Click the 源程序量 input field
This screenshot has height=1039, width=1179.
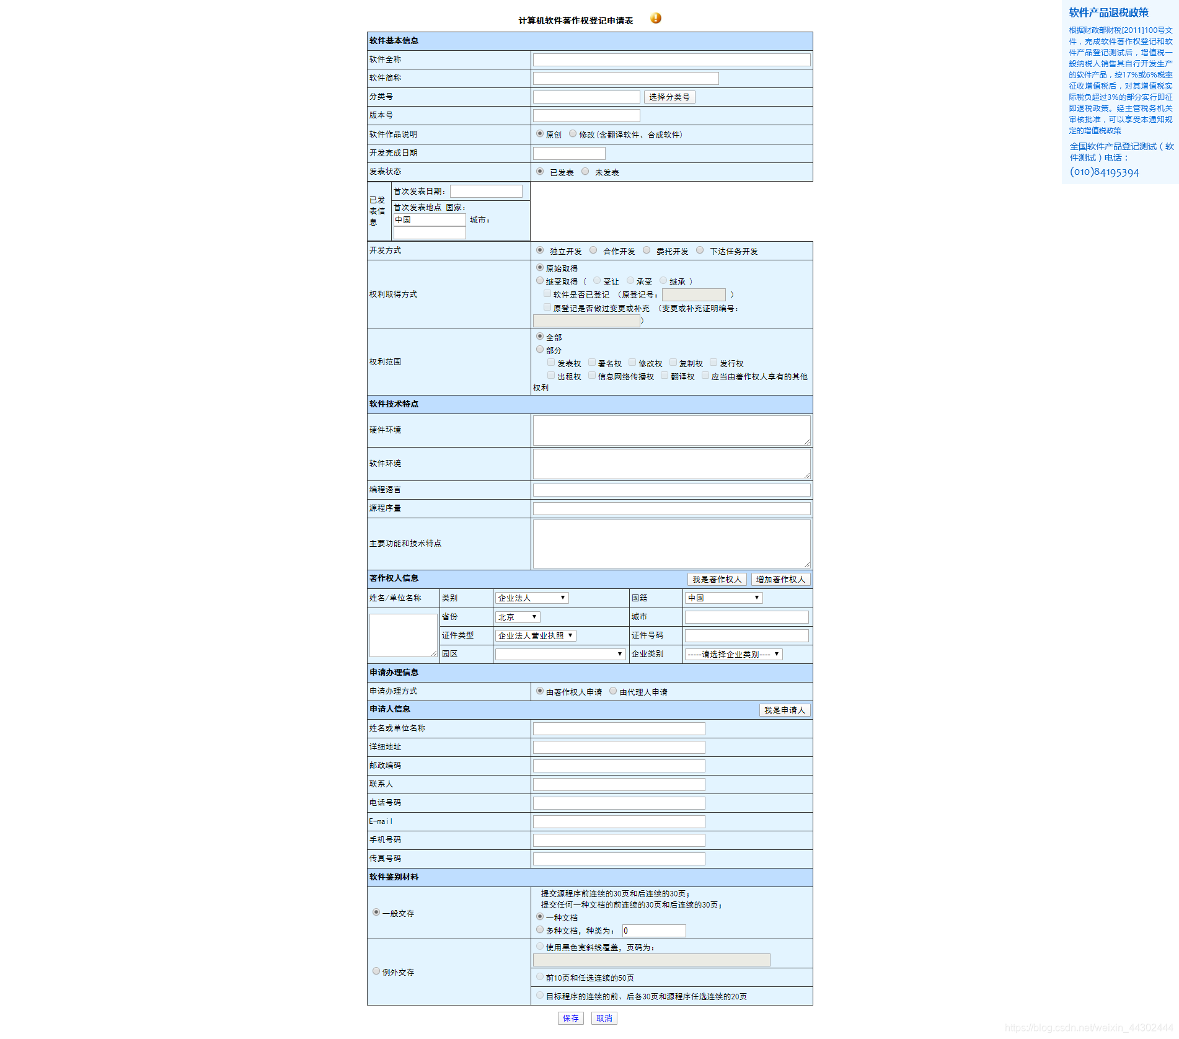672,509
